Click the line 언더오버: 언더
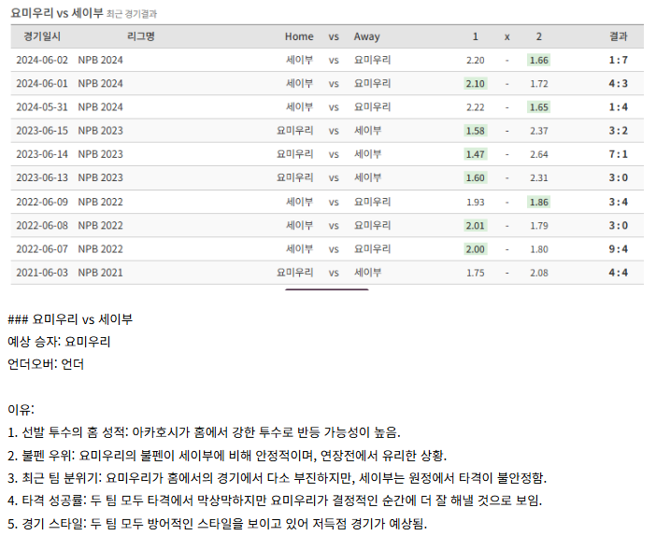Viewport: 656px width, 550px height. (46, 364)
